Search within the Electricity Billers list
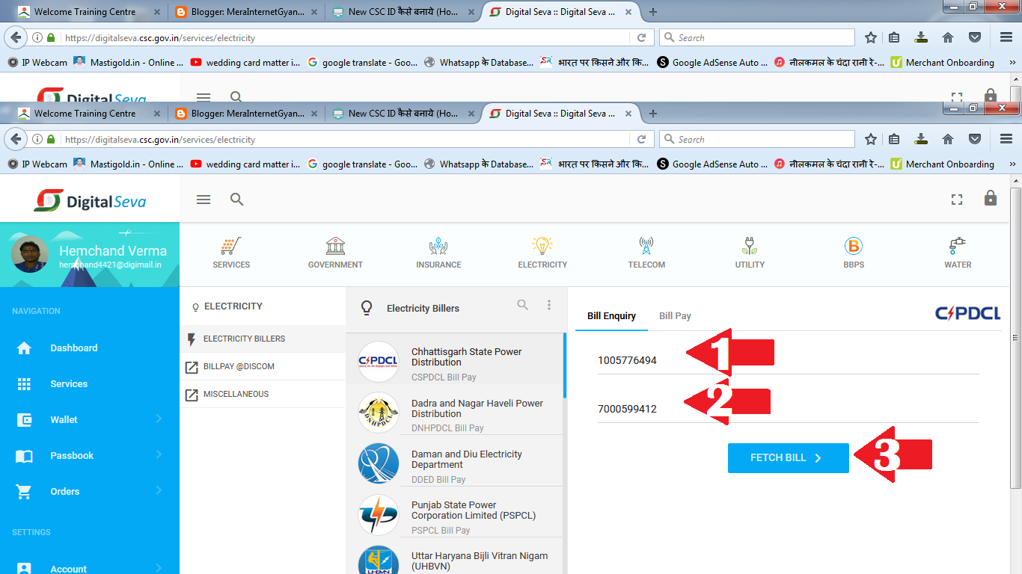The image size is (1022, 574). coord(523,305)
